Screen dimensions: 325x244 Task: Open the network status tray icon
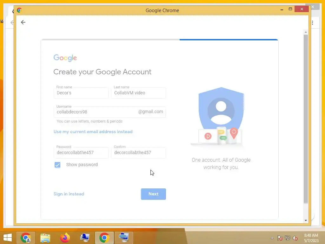point(288,238)
